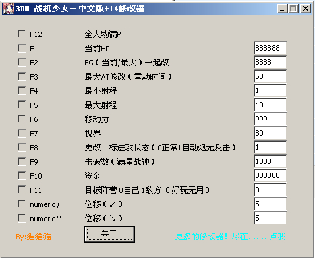The width and height of the screenshot is (315, 259).
Task: Click the 资金 label
Action: [92, 176]
